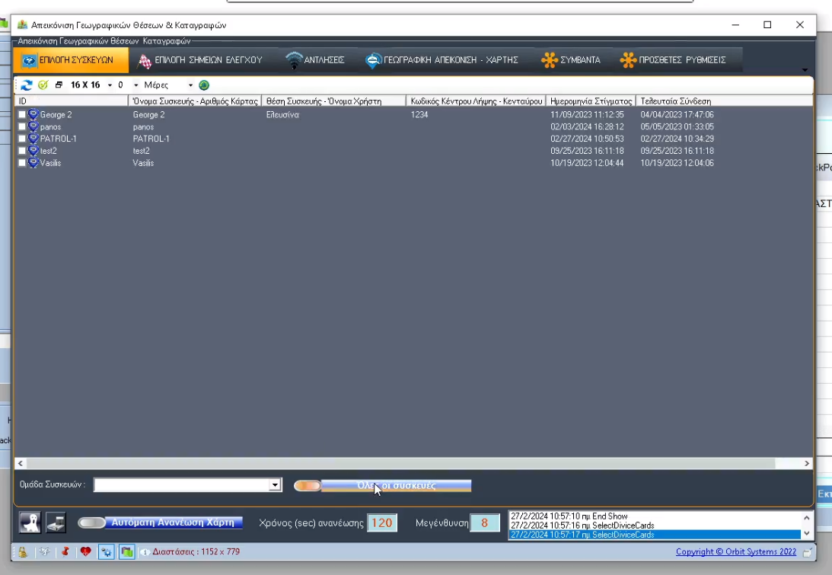Image resolution: width=832 pixels, height=575 pixels.
Task: Click the green circular icon after Μέρες
Action: click(x=204, y=85)
